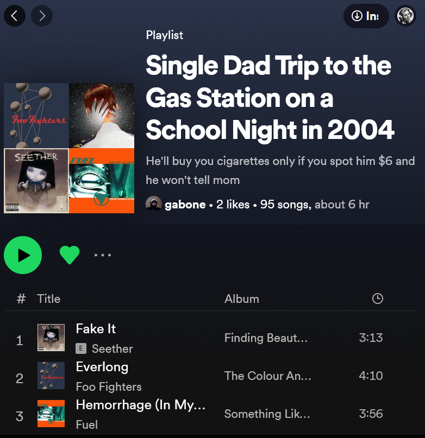Click the Install App download button
The image size is (425, 438).
pyautogui.click(x=366, y=16)
